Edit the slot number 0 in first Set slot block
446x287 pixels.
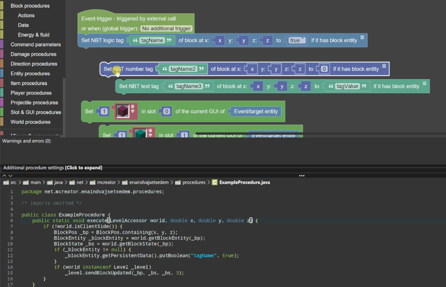(x=167, y=112)
